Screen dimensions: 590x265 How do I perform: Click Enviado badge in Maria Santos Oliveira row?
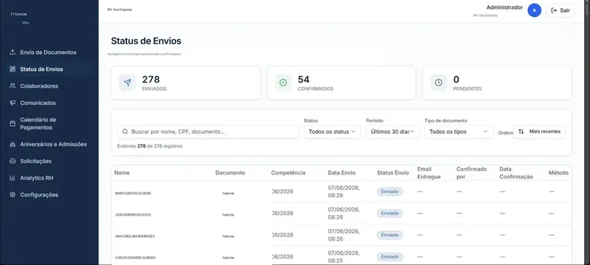390,191
